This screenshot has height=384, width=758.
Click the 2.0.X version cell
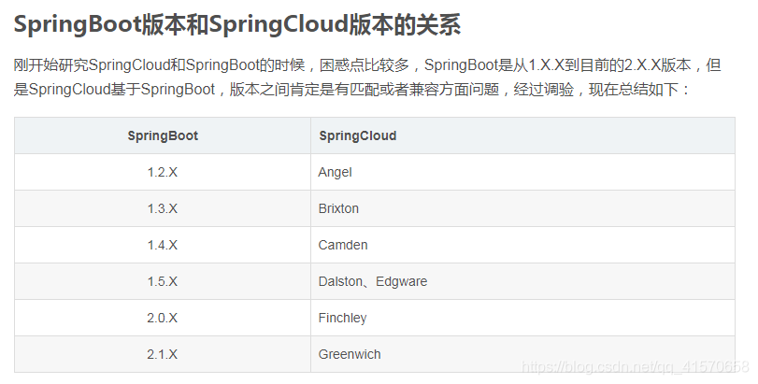pos(163,318)
